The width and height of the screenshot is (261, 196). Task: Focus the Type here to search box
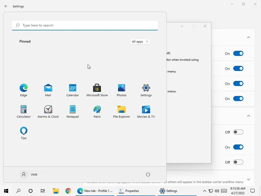(85, 25)
